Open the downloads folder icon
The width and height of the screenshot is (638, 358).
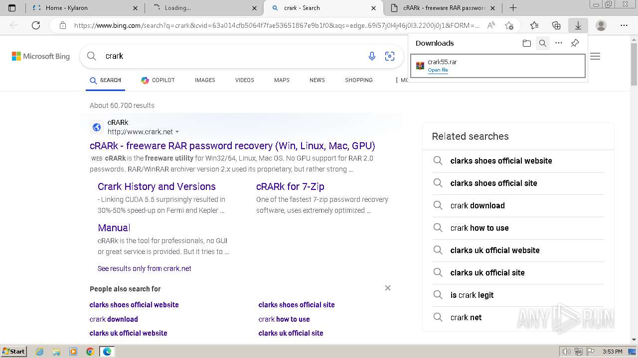click(x=527, y=43)
